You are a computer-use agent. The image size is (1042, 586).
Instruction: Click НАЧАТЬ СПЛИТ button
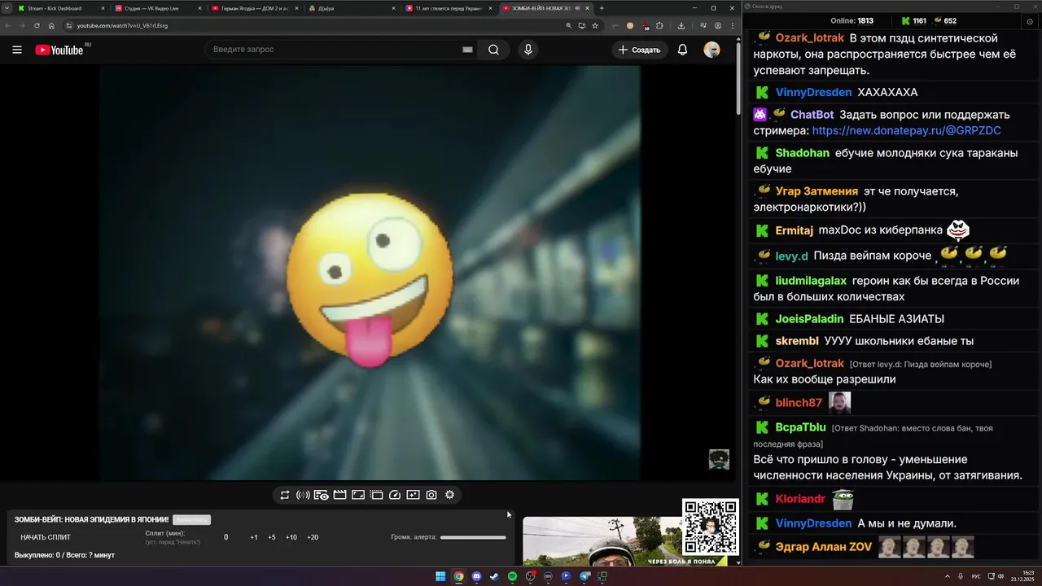(x=46, y=537)
